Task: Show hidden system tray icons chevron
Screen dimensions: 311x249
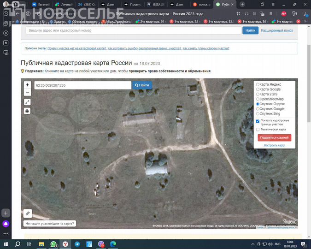Action: (252, 244)
